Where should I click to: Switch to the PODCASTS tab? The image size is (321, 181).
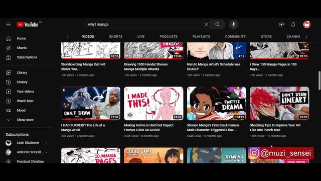coord(169,37)
